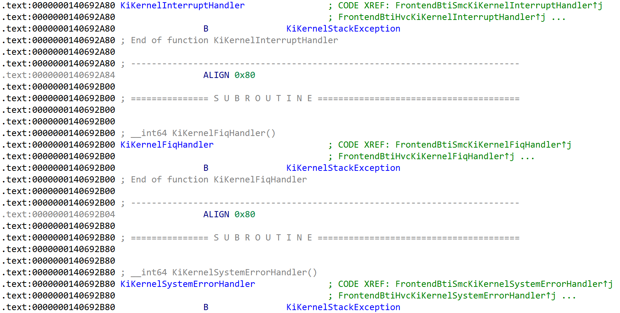Select the KiKernelSystemErrorHandler function label
The height and width of the screenshot is (313, 620).
click(187, 284)
